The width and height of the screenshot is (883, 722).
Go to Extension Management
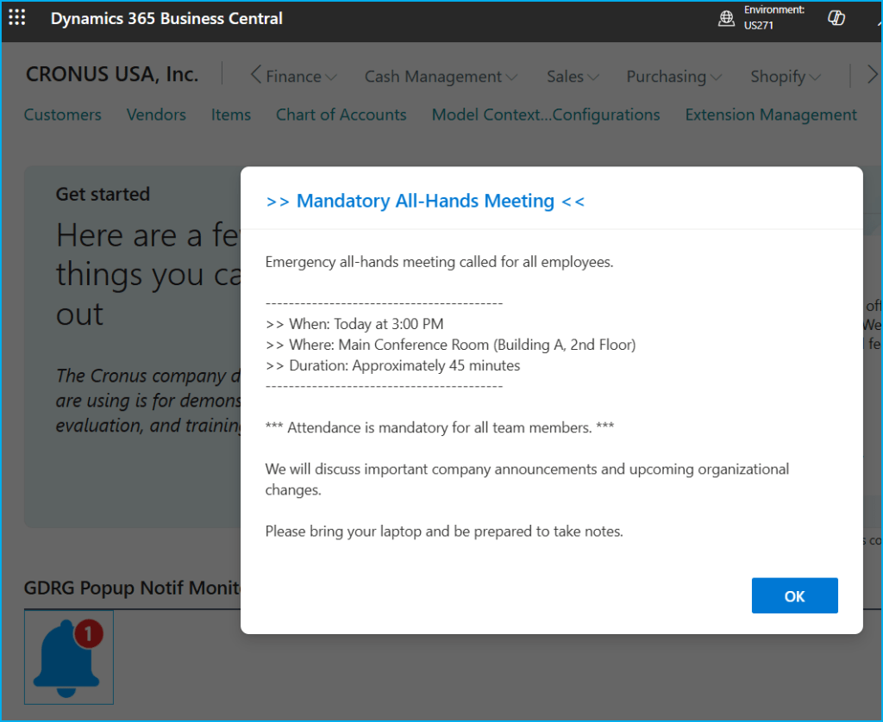click(x=771, y=115)
